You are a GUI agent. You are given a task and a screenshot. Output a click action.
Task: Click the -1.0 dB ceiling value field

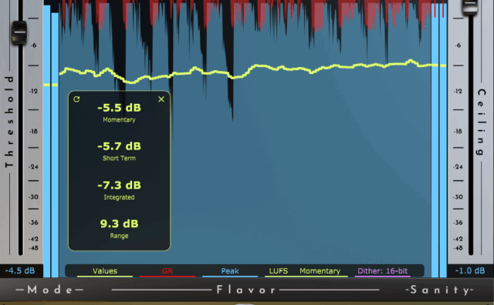click(x=470, y=271)
